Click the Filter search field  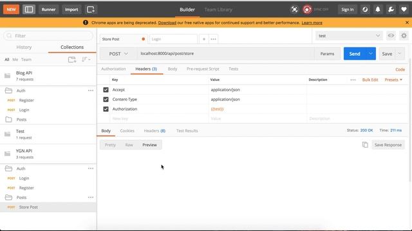pyautogui.click(x=48, y=36)
